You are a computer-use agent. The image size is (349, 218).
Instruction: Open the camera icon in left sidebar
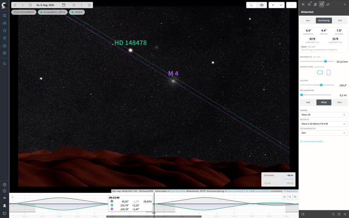pos(4,46)
